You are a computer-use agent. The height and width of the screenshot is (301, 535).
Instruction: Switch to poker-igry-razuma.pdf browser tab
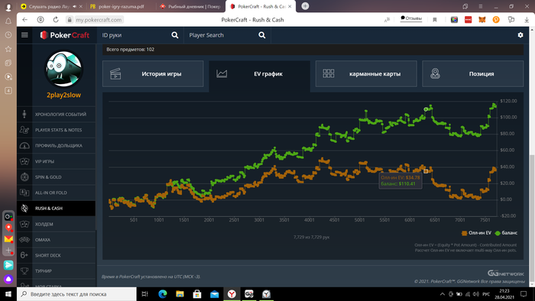tap(121, 6)
